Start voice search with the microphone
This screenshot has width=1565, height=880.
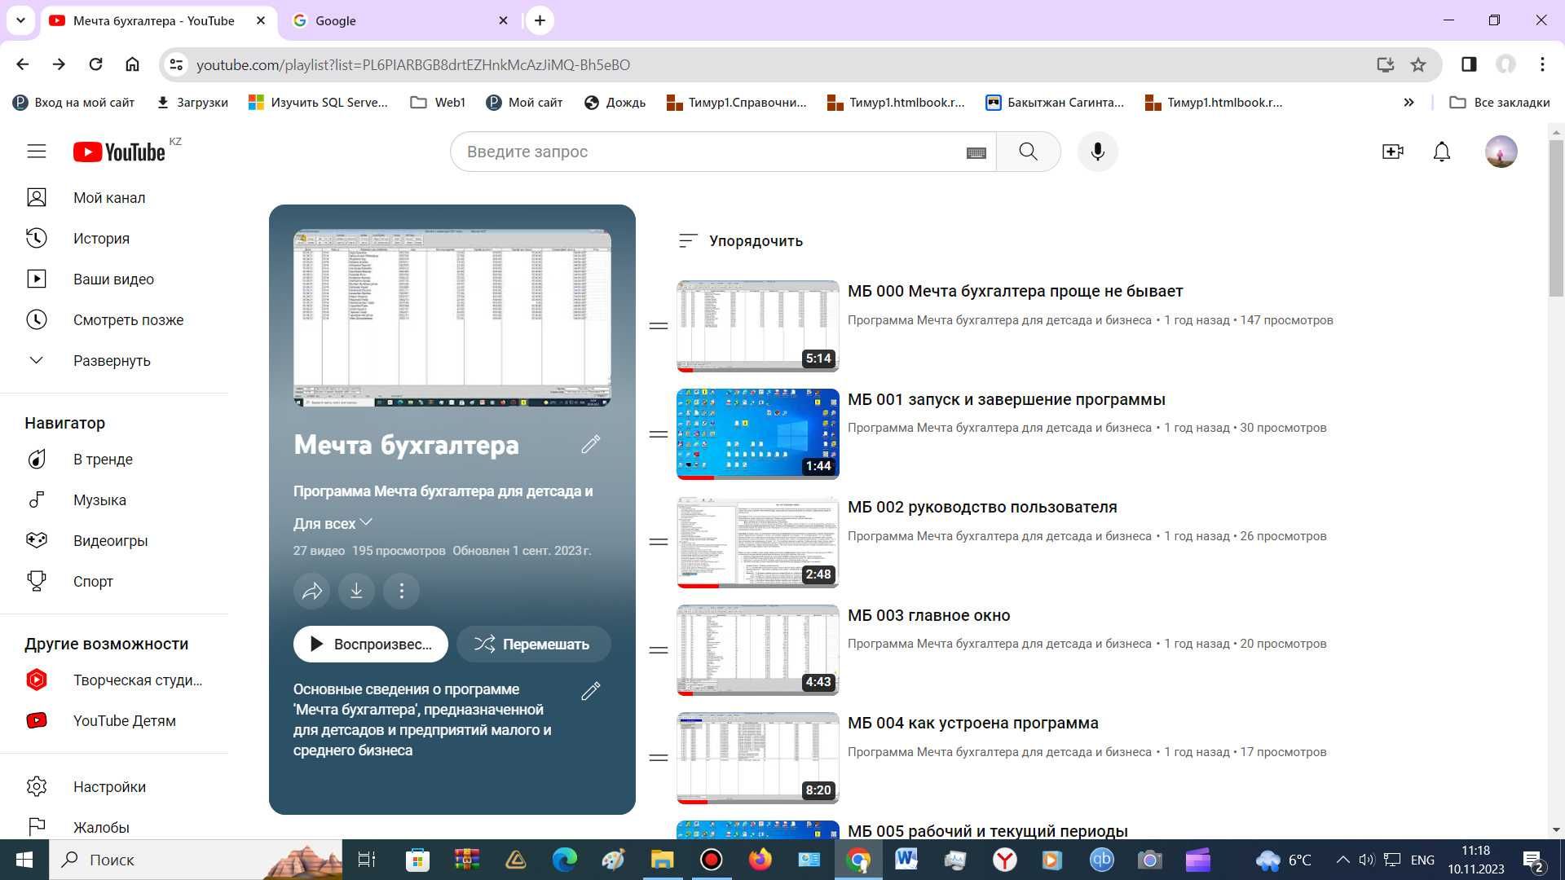coord(1097,152)
